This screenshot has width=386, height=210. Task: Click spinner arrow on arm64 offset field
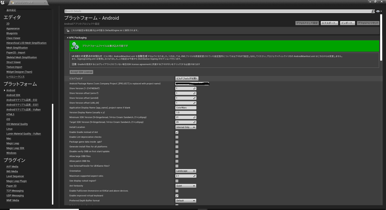(194, 98)
